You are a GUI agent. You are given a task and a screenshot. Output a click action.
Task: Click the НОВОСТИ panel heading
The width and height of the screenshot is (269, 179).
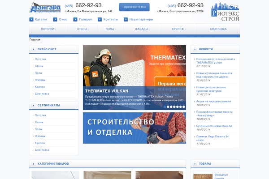[206, 49]
